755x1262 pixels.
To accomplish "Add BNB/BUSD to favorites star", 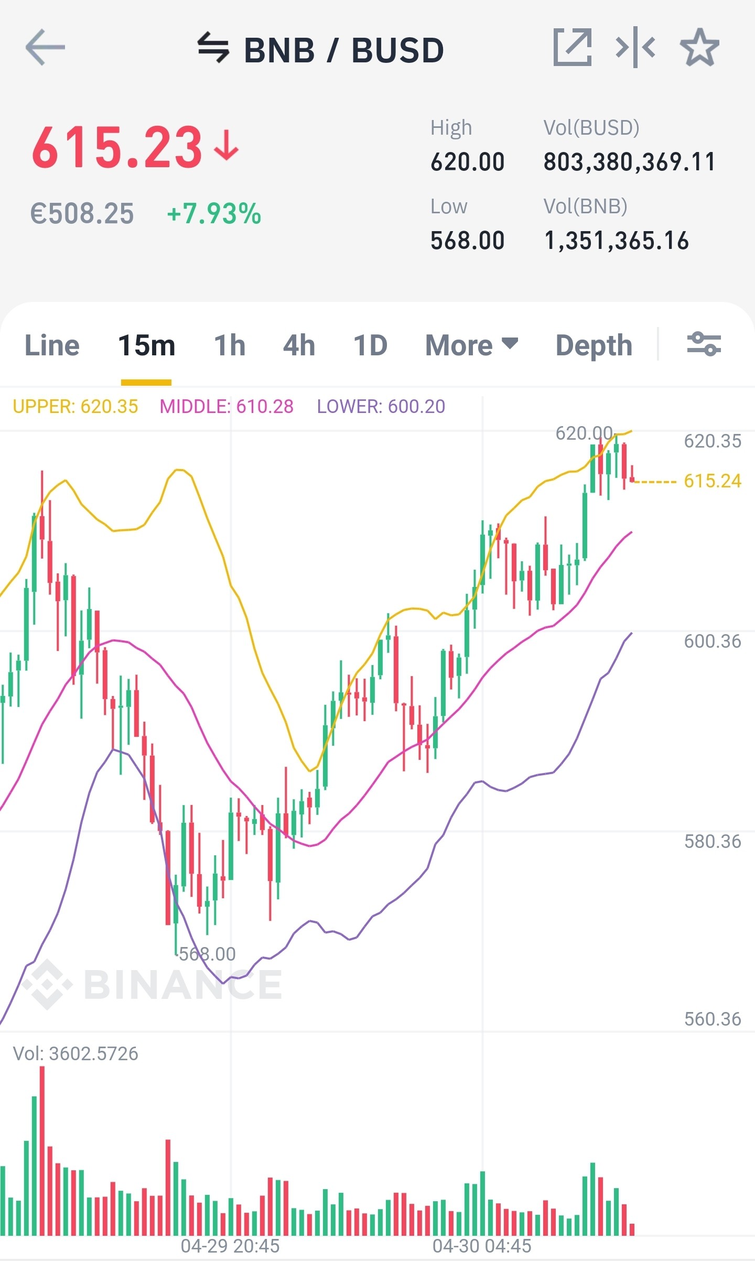I will 699,47.
